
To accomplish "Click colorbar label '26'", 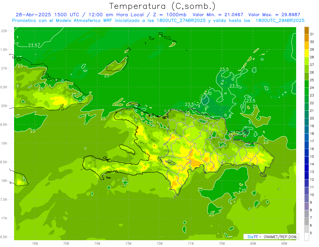I will [312, 72].
